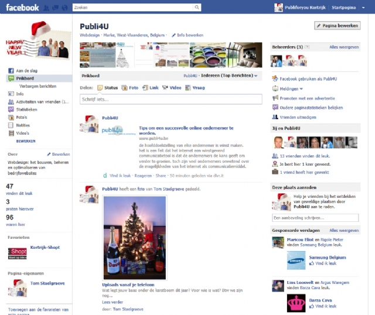Select the Foto share icon

[x=124, y=88]
